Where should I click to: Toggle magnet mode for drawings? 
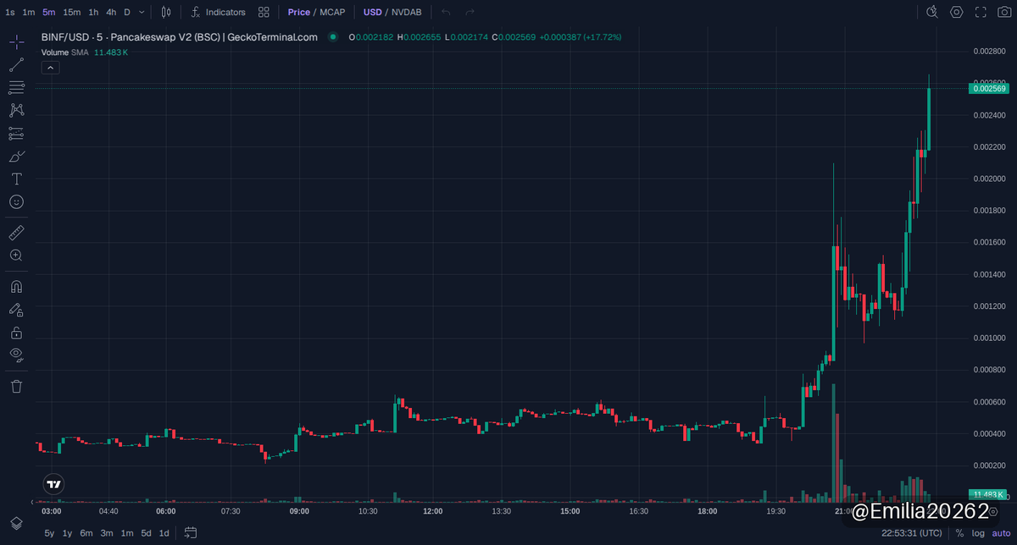tap(16, 286)
